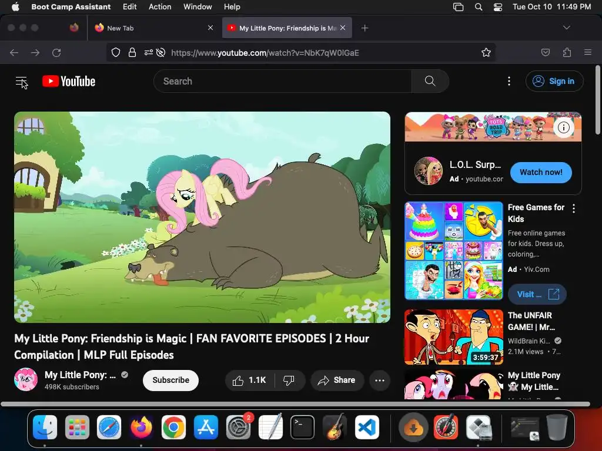Click the Visit link for Yiv.Com
602x451 pixels.
point(537,294)
